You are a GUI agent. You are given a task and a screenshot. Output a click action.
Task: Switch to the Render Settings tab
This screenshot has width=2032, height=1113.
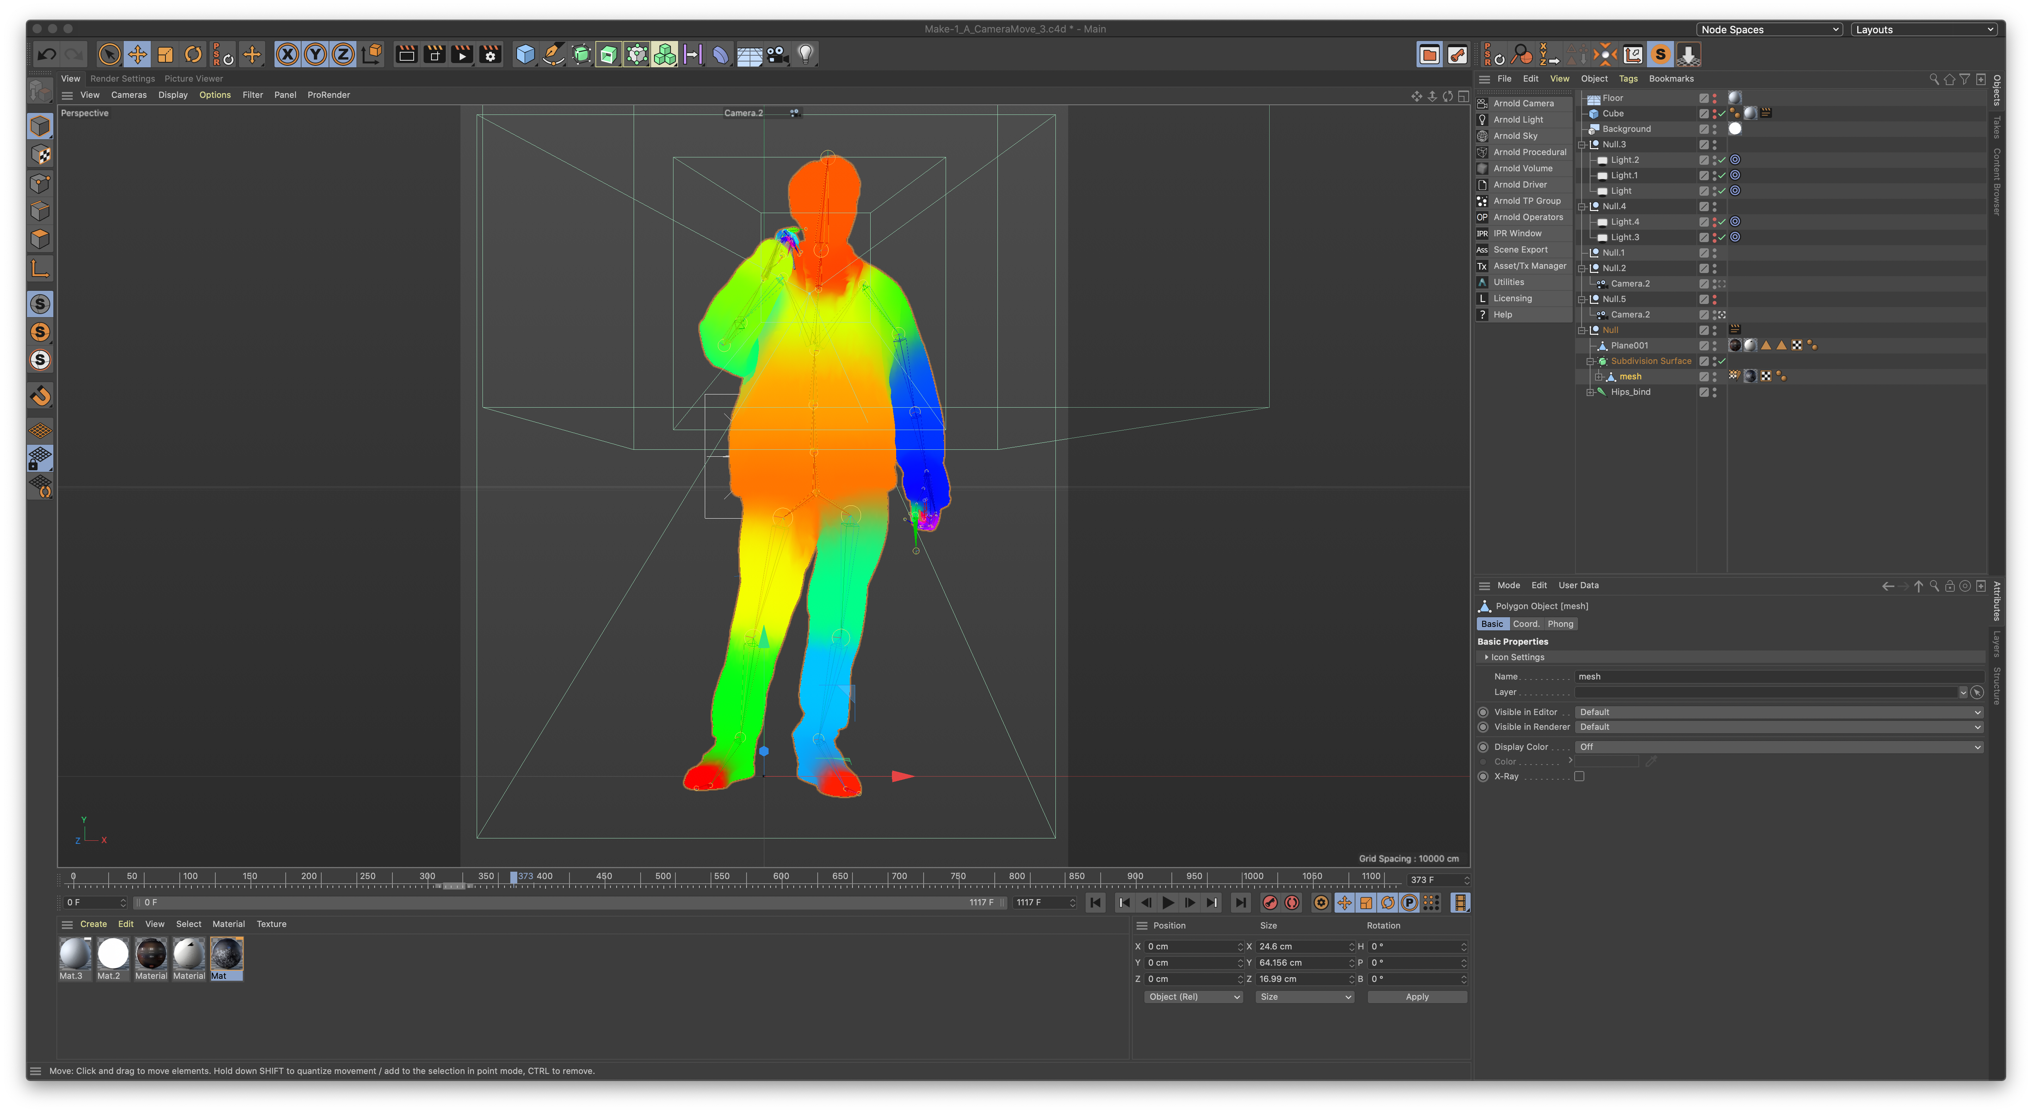[122, 79]
